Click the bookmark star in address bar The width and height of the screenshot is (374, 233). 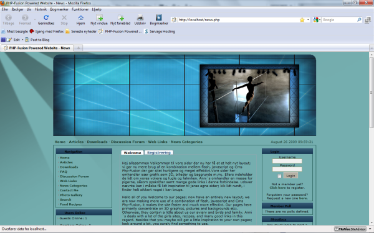(302, 20)
